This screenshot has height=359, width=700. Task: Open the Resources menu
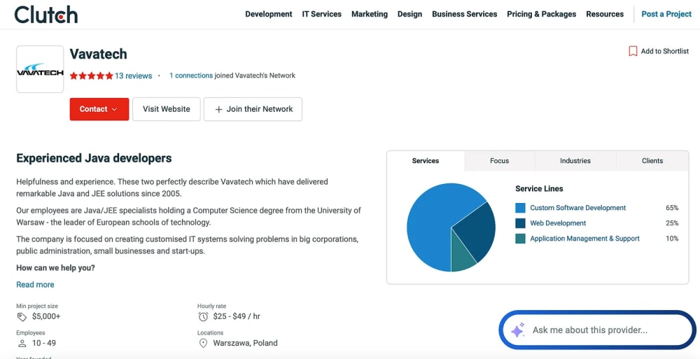pos(605,14)
